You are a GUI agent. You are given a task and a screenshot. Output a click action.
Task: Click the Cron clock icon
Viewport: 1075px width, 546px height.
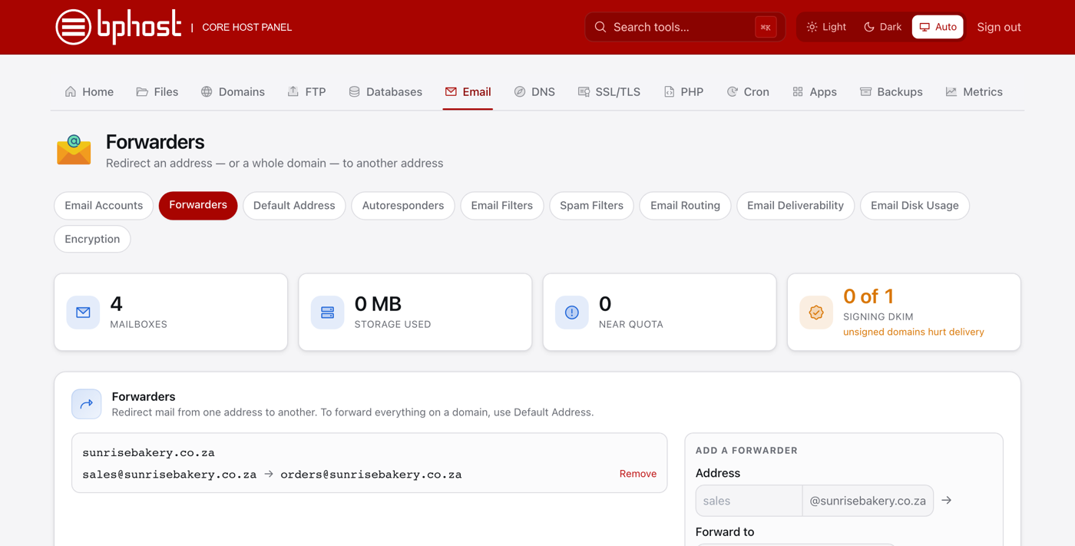click(x=732, y=91)
